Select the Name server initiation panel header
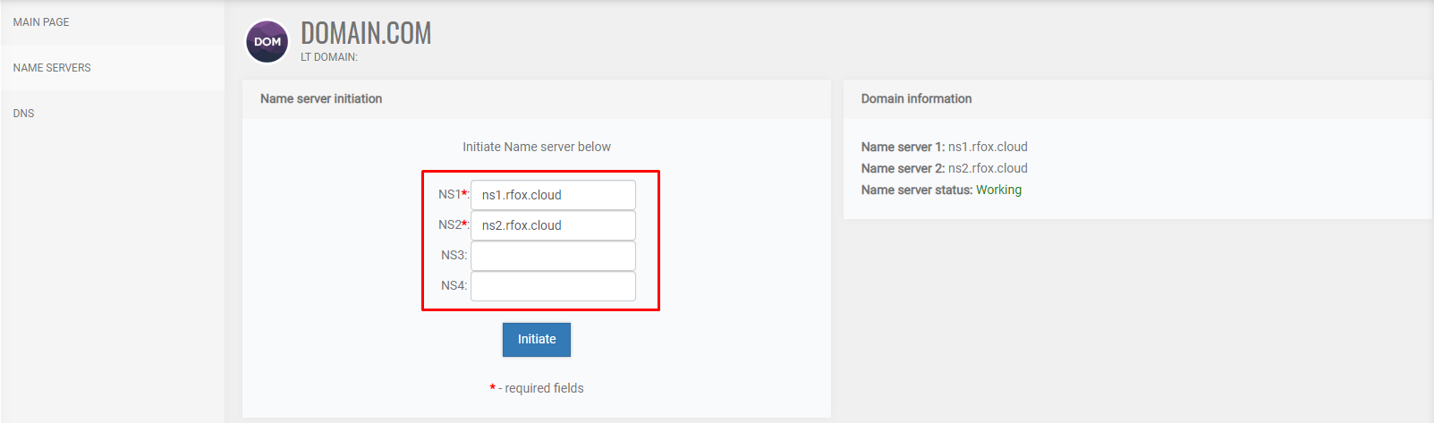Screen dimensions: 1434x423 (x=537, y=99)
